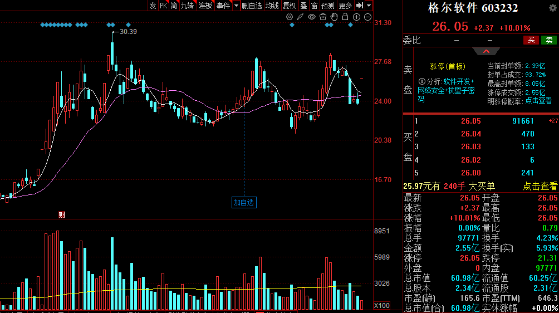Select the 九转 toolbar tab
The image size is (559, 313).
187,6
